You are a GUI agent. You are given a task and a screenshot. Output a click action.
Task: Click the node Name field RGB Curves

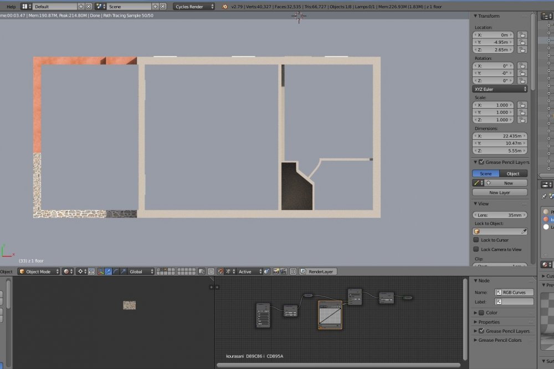click(x=514, y=292)
